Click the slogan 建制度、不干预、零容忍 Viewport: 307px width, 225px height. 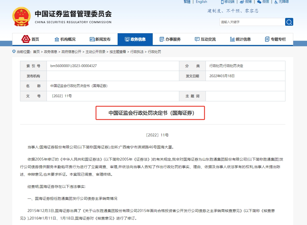[x=233, y=11]
